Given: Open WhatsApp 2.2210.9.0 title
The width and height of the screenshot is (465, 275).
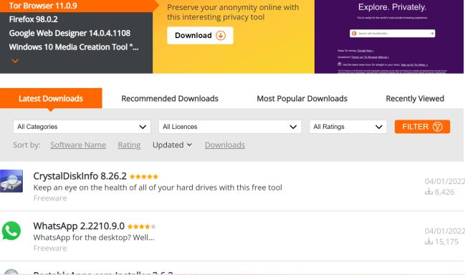Looking at the screenshot, I should coord(79,226).
